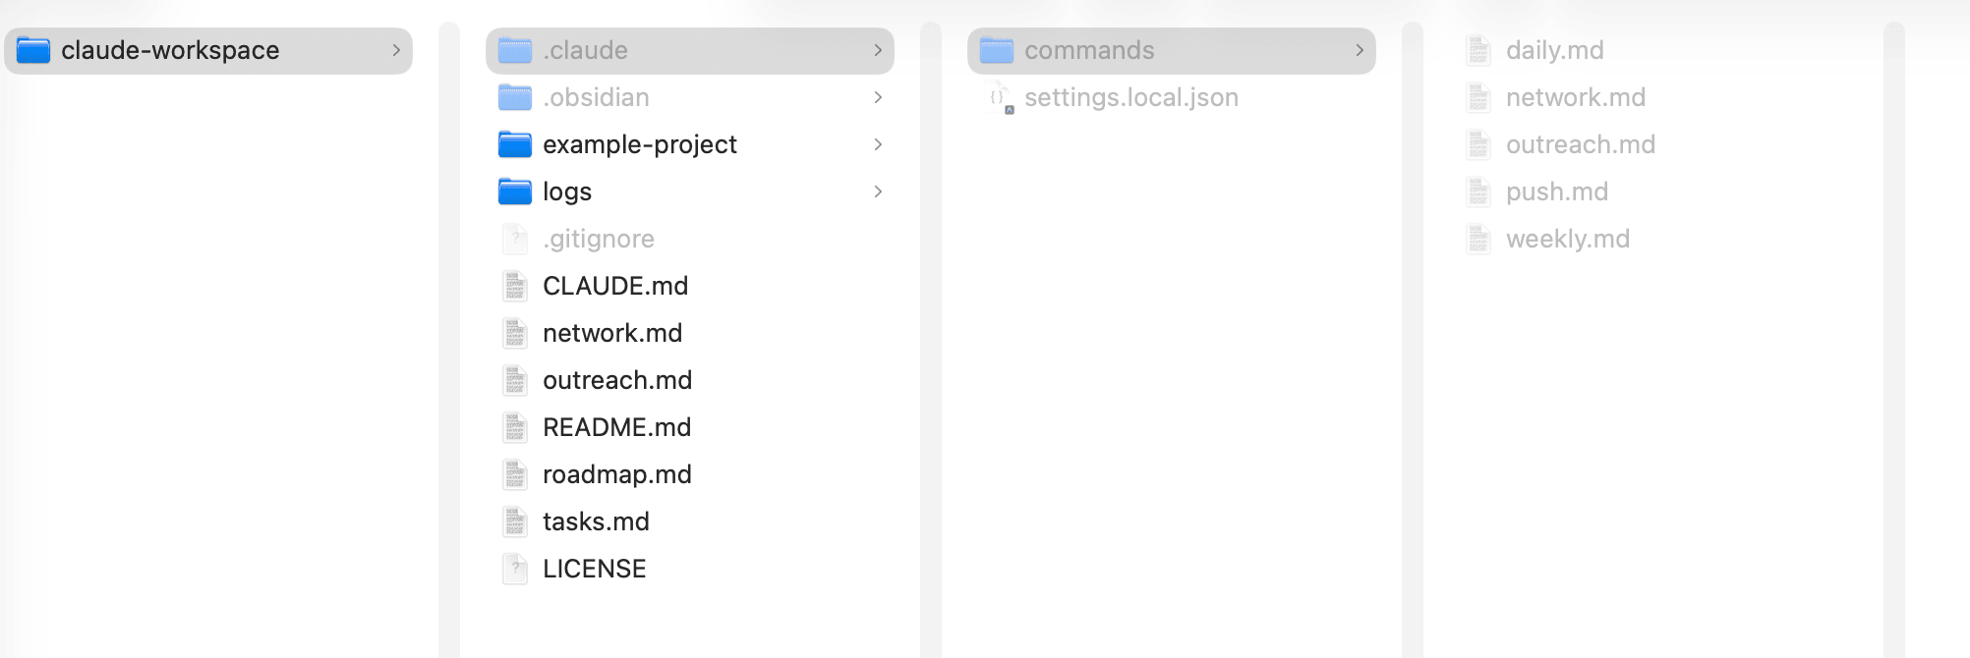Open the example-project folder icon
This screenshot has width=1970, height=658.
(x=514, y=144)
